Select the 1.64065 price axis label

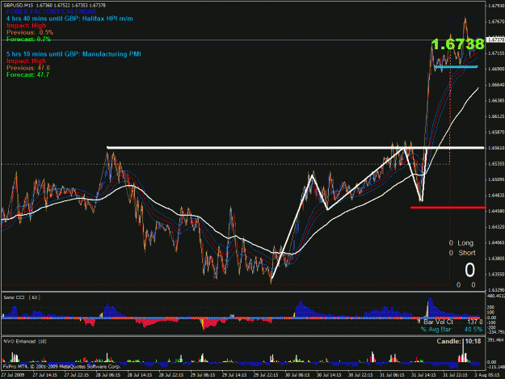tap(496, 243)
